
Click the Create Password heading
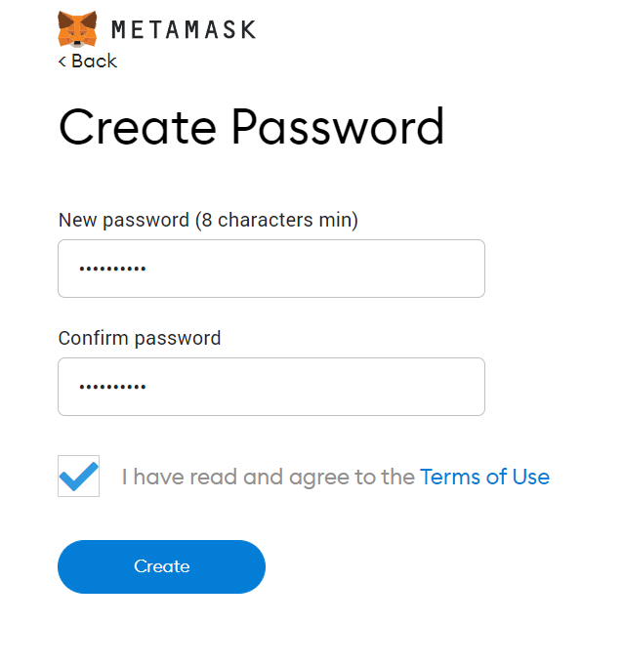tap(251, 128)
